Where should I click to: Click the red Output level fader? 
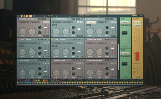137,56
